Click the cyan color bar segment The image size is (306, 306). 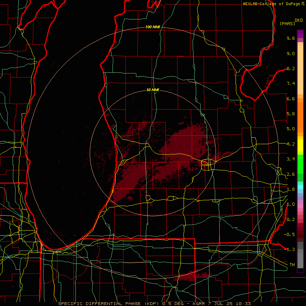coord(300,187)
